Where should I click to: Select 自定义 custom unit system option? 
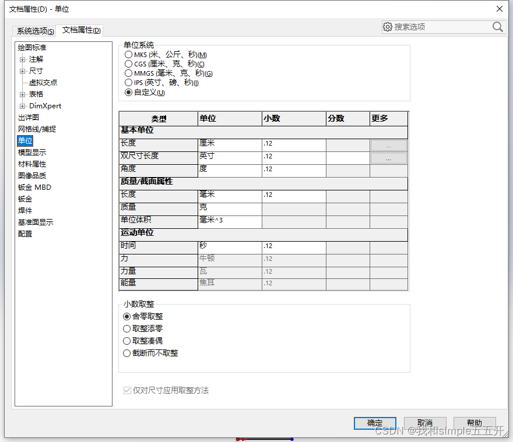pyautogui.click(x=129, y=92)
